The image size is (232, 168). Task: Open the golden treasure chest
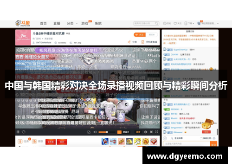click(207, 124)
